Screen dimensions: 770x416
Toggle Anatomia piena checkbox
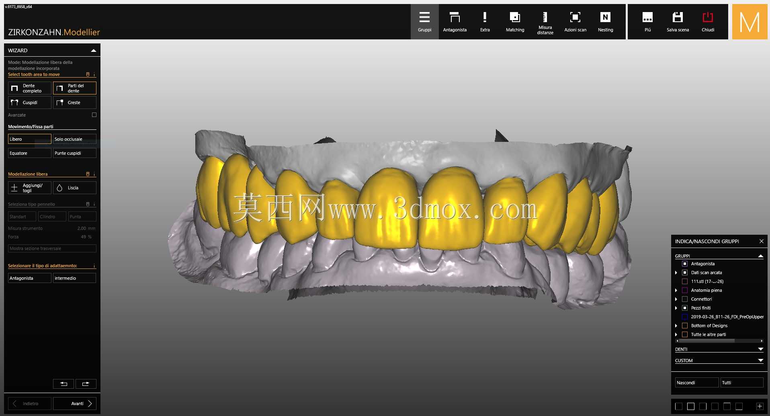685,290
